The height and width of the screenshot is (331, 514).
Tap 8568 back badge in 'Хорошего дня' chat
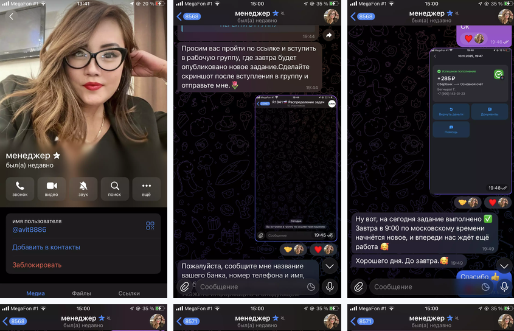tap(363, 16)
